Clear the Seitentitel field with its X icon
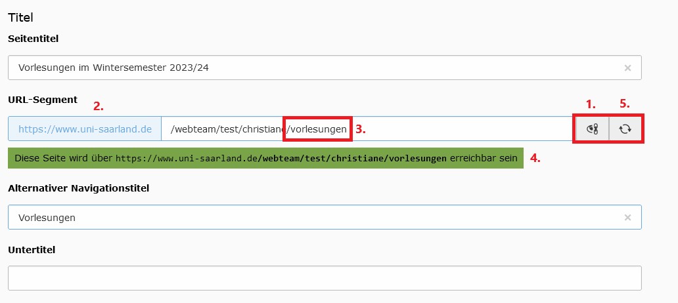This screenshot has height=303, width=678. coord(627,68)
